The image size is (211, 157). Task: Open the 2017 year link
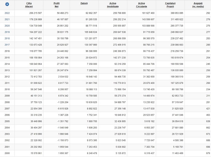click(x=7, y=45)
